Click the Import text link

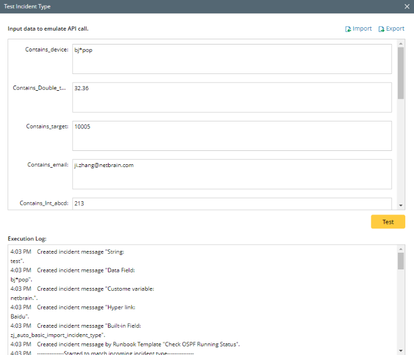362,29
